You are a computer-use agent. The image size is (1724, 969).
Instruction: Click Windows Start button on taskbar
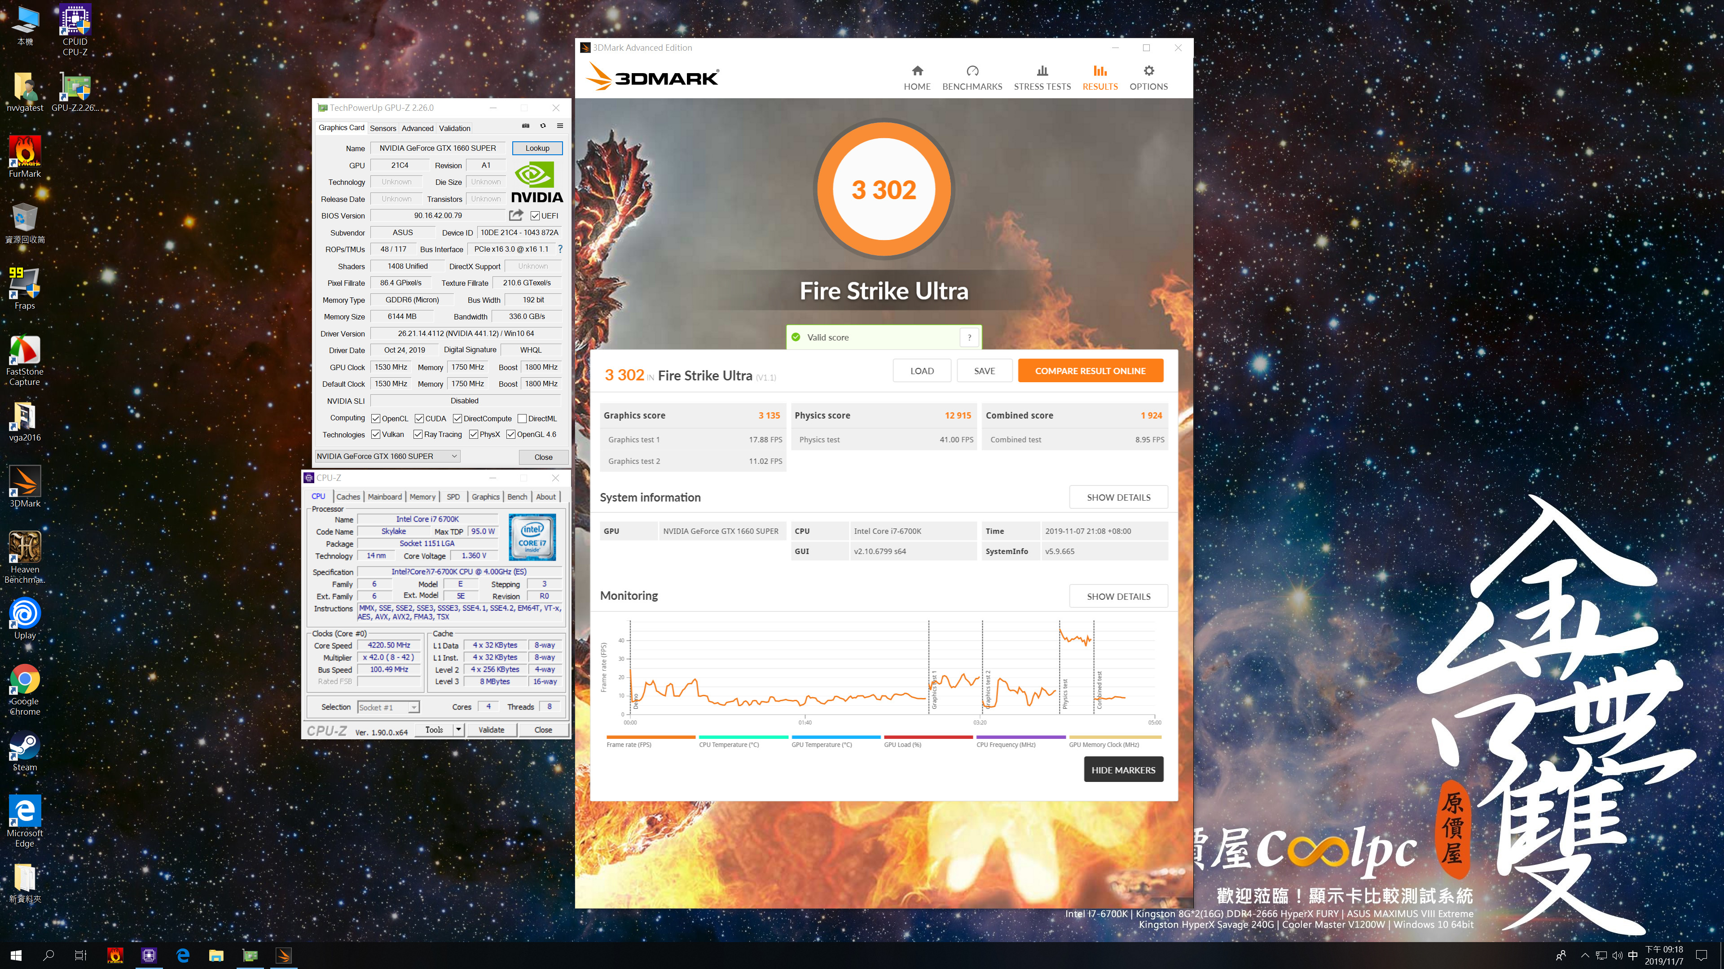(16, 955)
